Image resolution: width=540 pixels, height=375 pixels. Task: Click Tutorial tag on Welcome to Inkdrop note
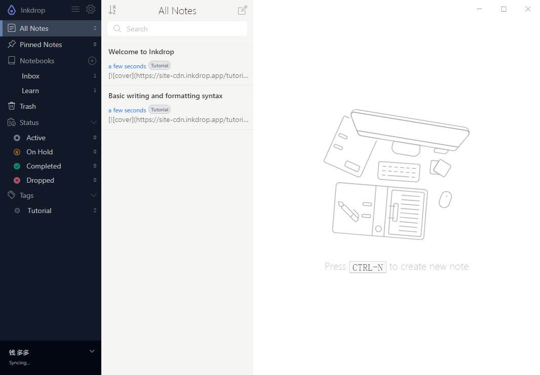click(x=160, y=65)
